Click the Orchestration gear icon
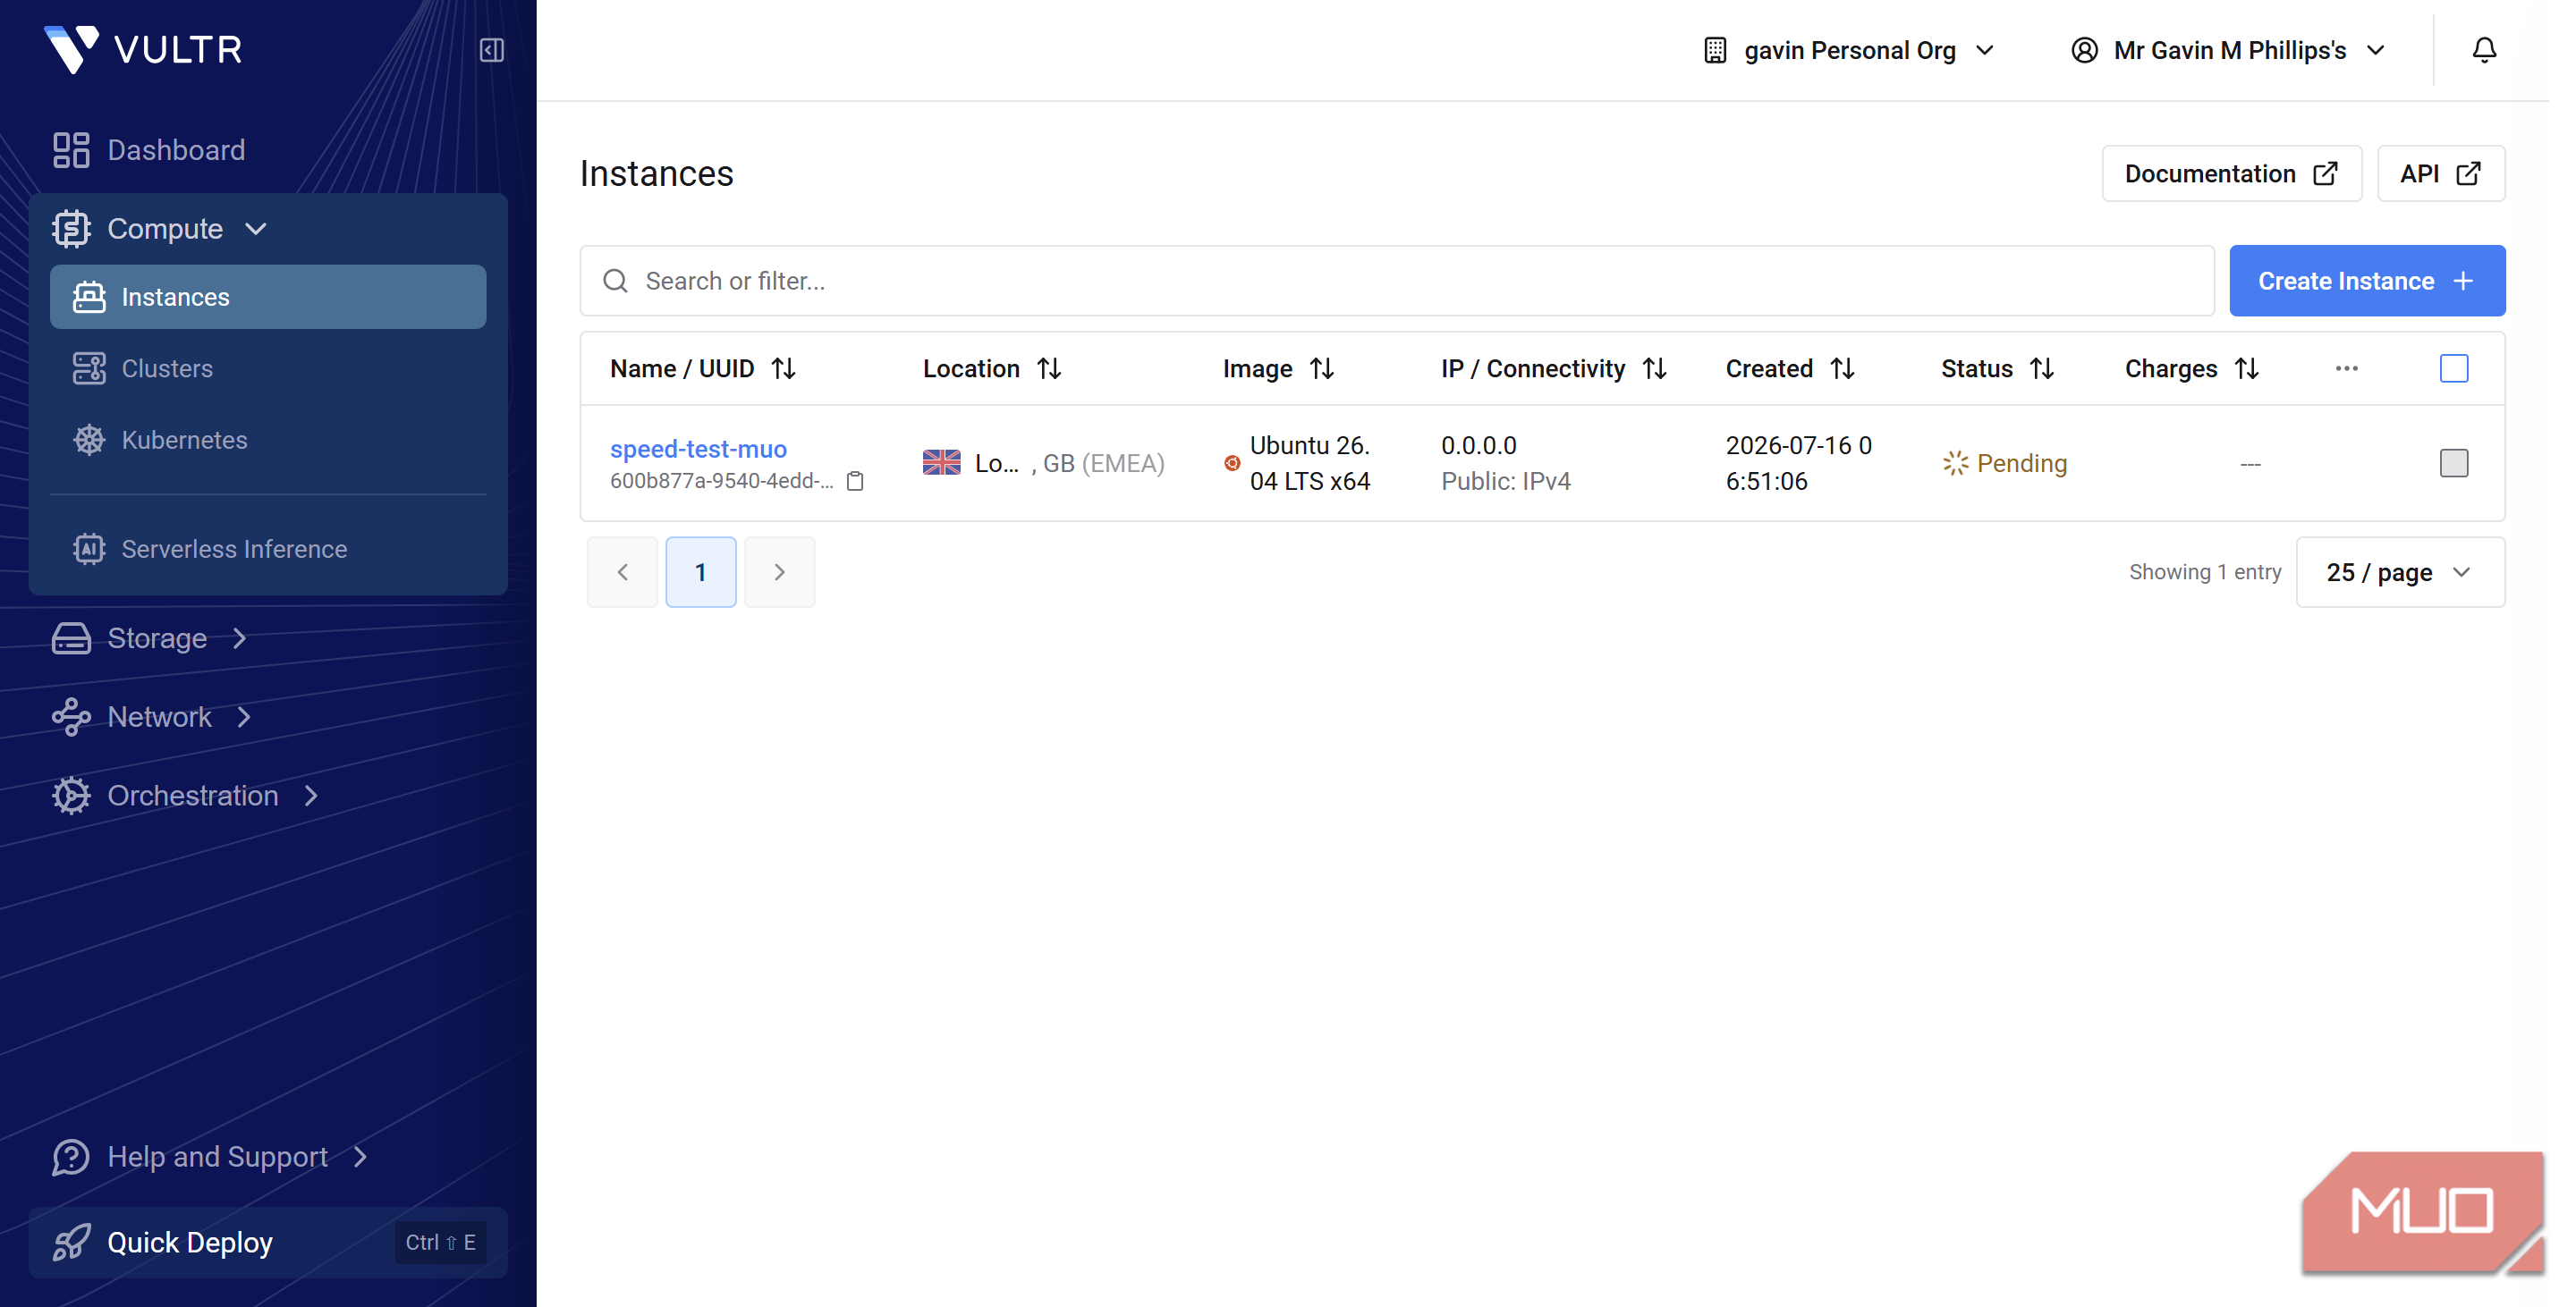Screen dimensions: 2576x1307 click(x=71, y=796)
